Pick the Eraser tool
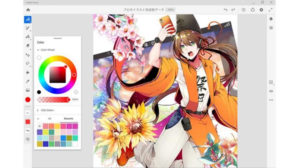Screen dimensions: 298x168 coord(28,45)
